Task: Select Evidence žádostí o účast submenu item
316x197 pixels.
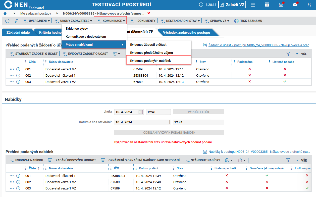Action: pos(159,45)
